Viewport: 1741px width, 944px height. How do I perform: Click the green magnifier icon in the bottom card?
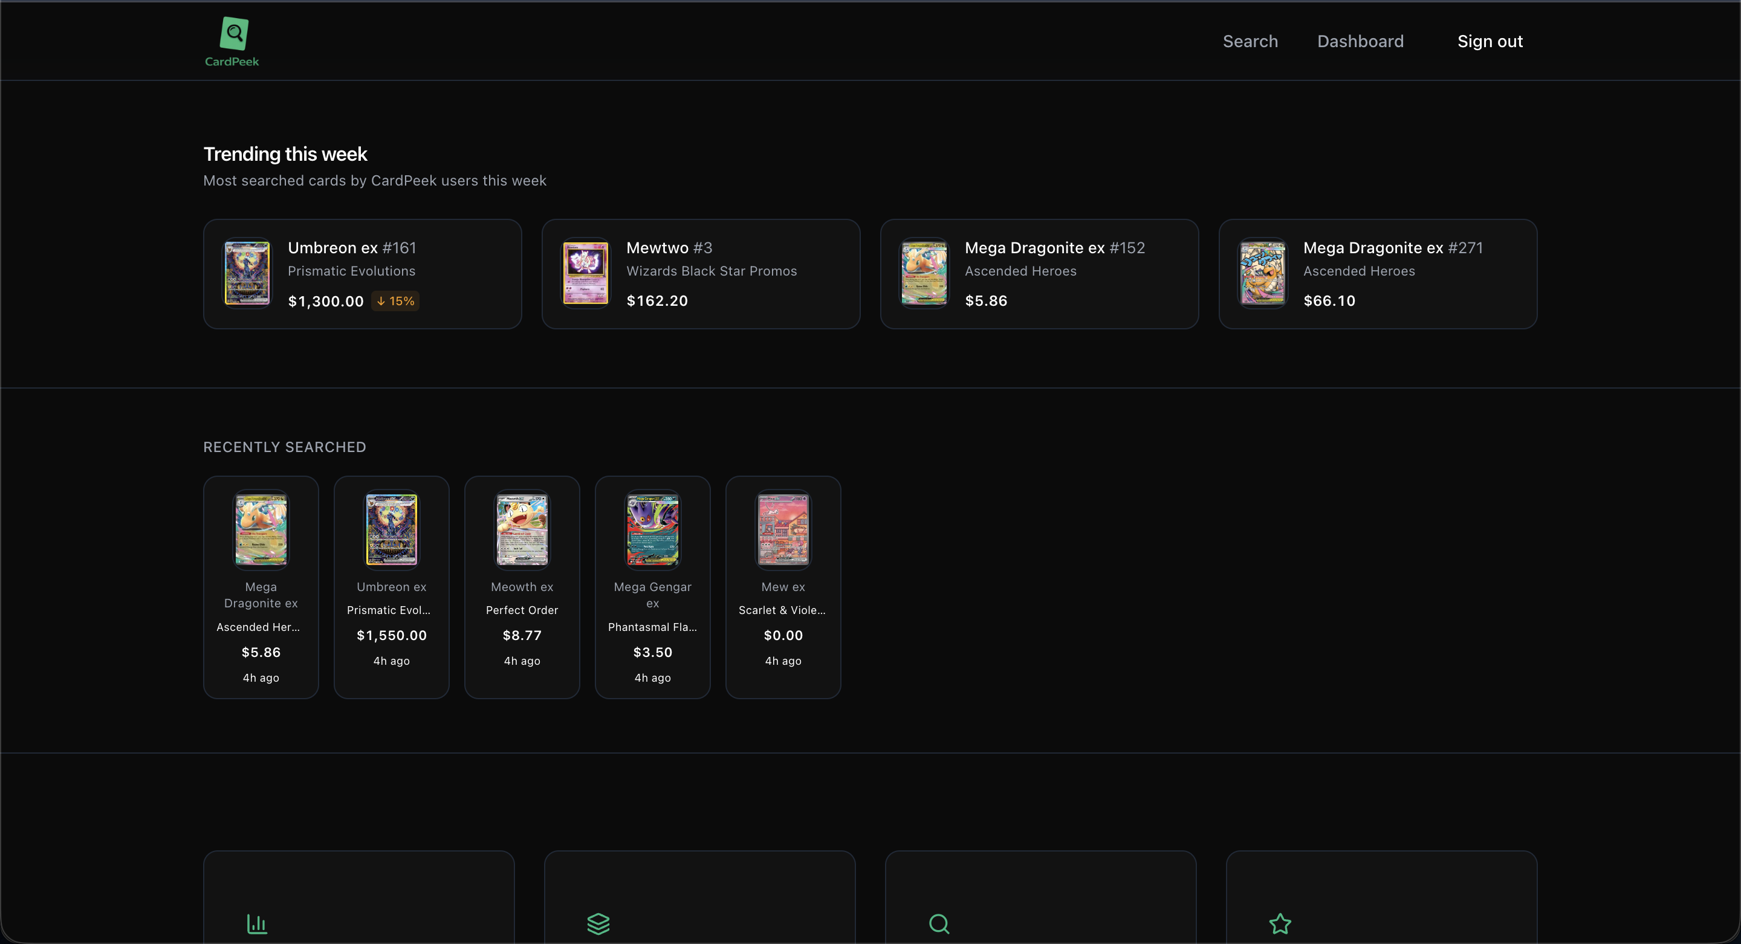[939, 923]
